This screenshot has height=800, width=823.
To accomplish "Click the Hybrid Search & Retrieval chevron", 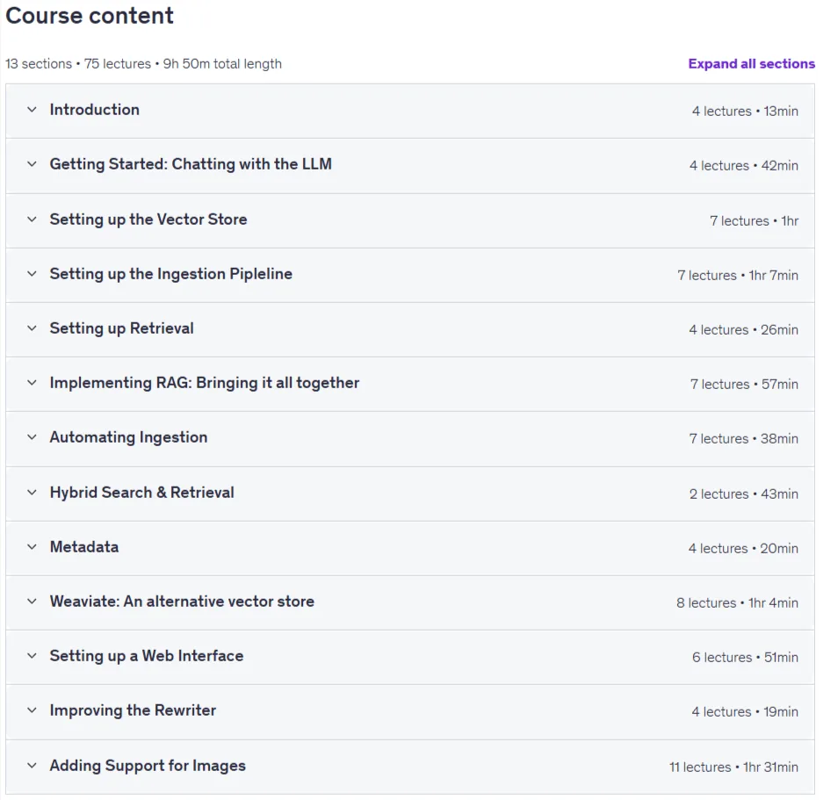I will 32,493.
